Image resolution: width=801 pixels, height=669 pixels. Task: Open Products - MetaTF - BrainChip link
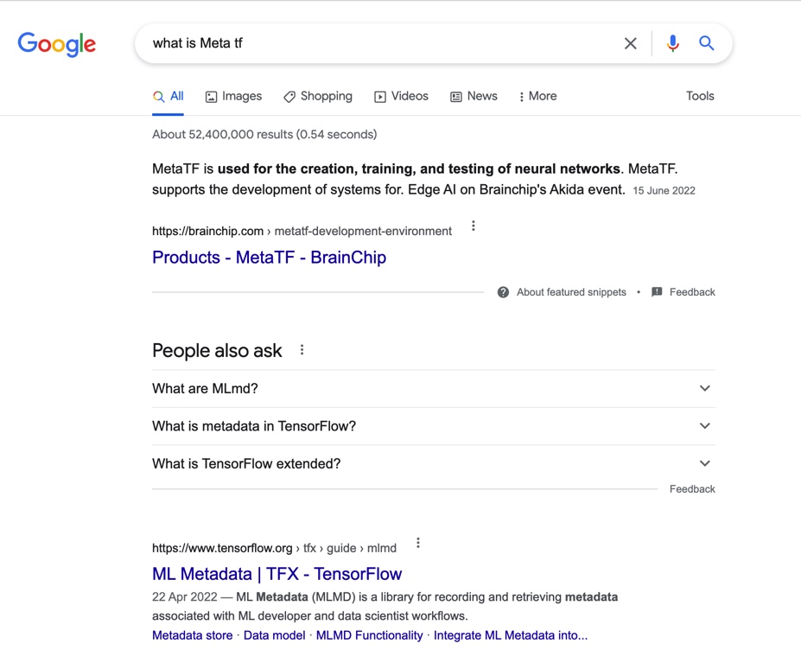269,257
